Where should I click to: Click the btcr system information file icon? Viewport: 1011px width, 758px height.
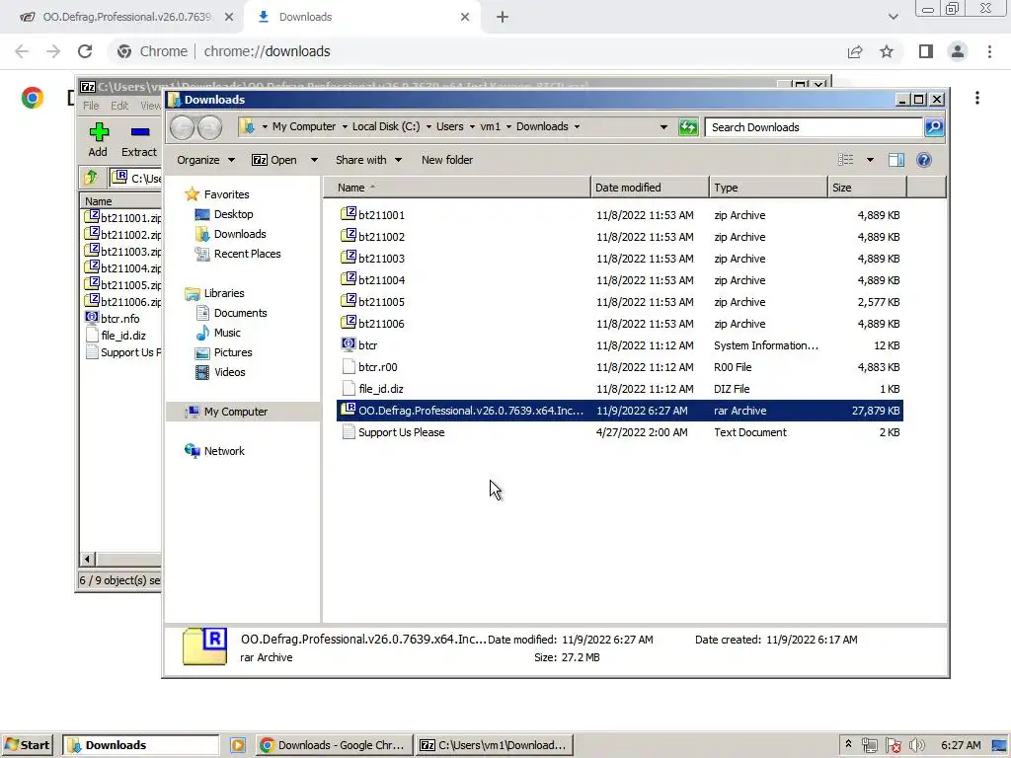(349, 344)
